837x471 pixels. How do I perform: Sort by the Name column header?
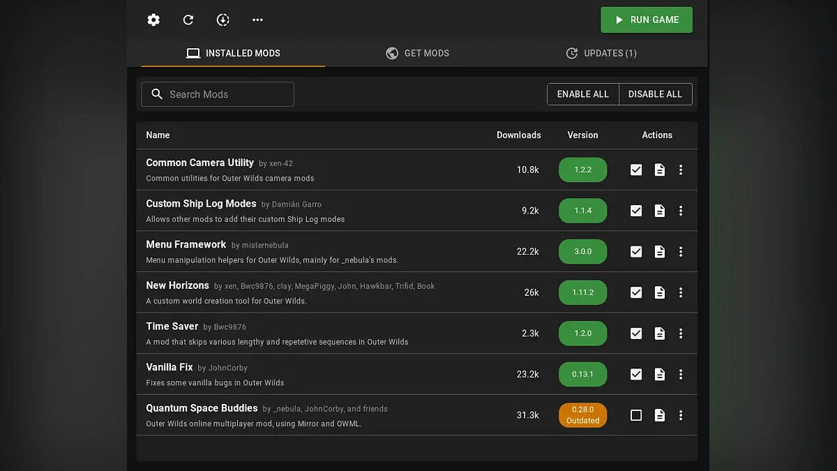158,135
